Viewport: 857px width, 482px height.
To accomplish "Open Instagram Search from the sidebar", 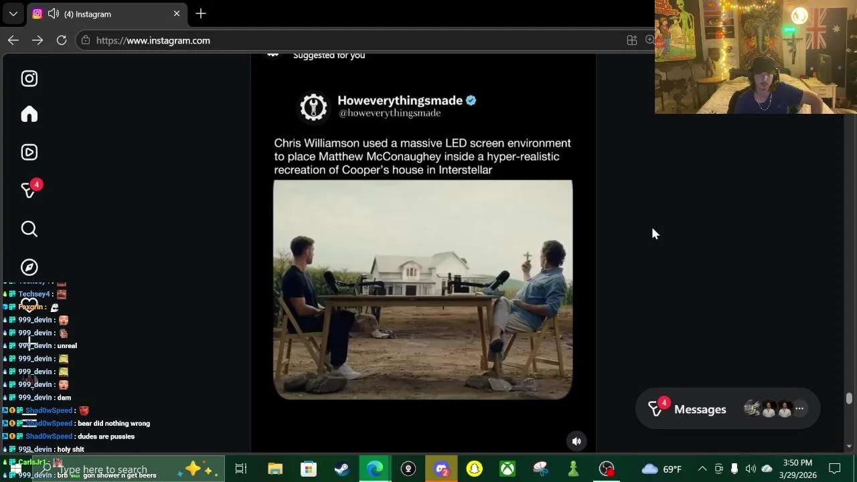I will click(29, 229).
